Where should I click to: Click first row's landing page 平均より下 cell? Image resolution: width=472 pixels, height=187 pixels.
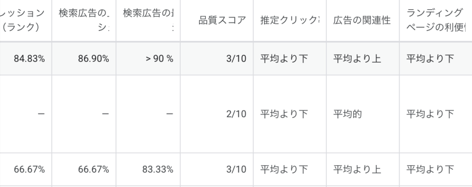[430, 58]
